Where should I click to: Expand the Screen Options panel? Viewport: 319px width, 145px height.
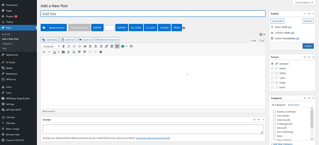pyautogui.click(x=304, y=3)
